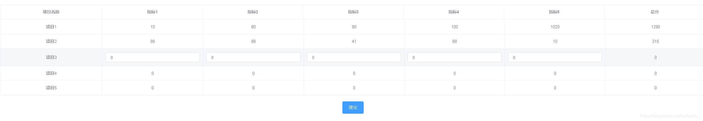
Task: Click the 项目名称 column header
Action: click(x=51, y=12)
